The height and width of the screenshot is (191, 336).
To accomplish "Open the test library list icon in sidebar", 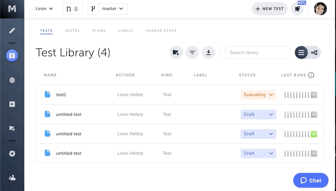I will pyautogui.click(x=12, y=56).
